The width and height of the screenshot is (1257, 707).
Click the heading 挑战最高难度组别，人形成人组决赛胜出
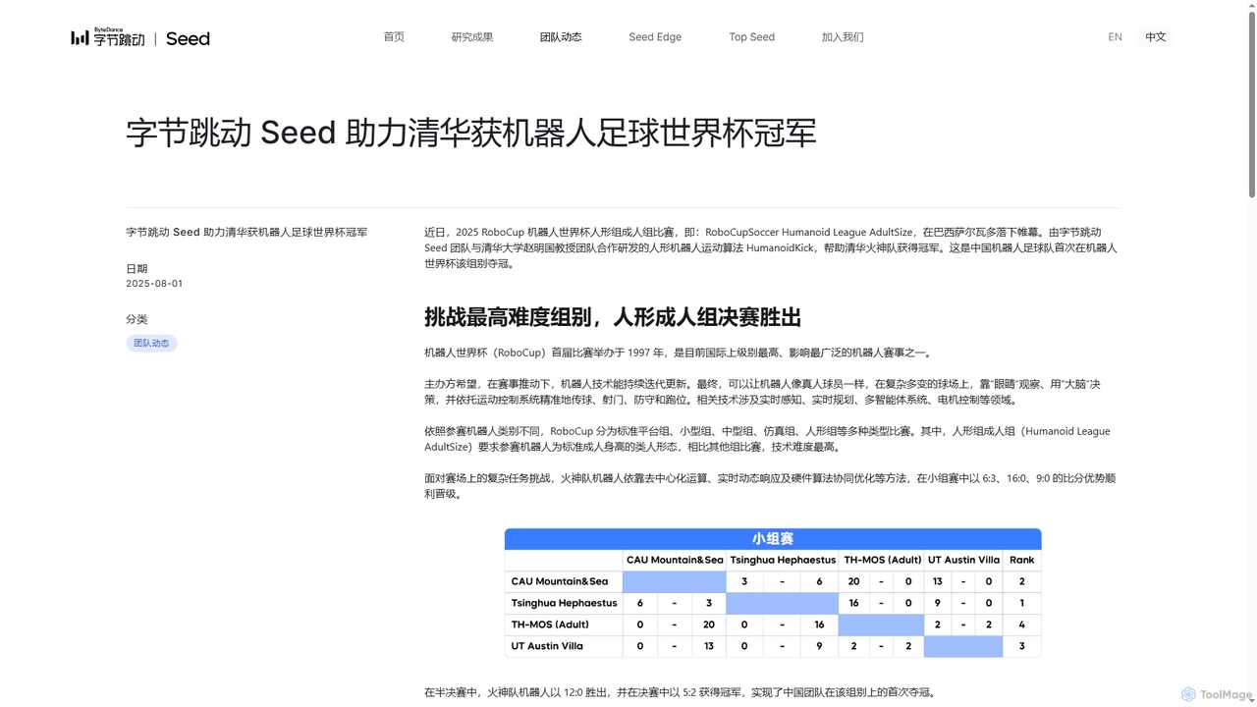[613, 317]
